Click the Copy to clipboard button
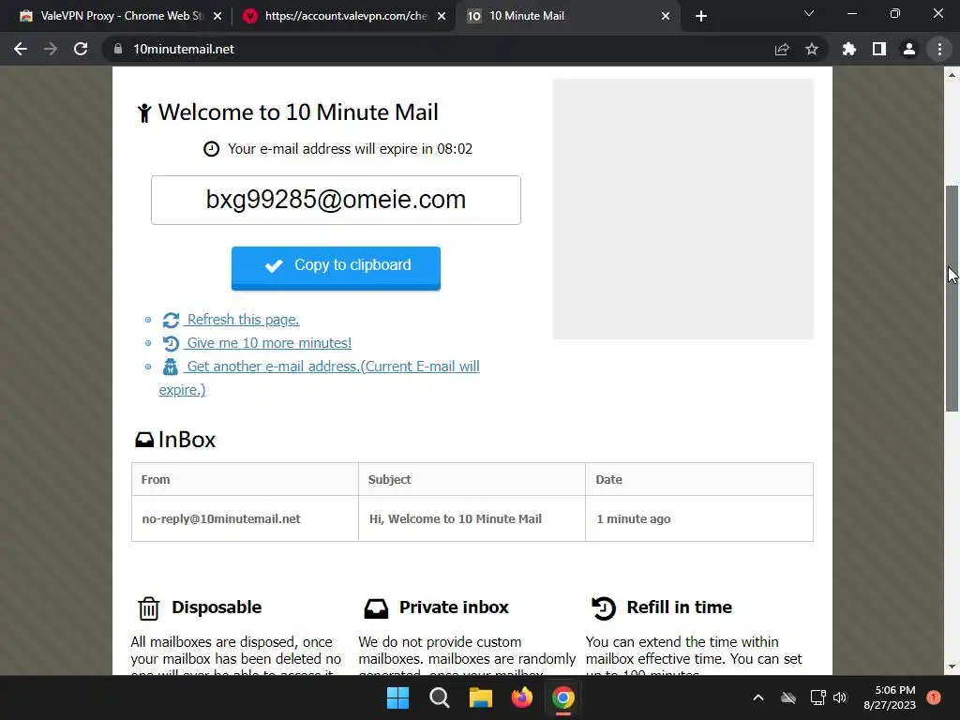Image resolution: width=960 pixels, height=720 pixels. (x=337, y=267)
